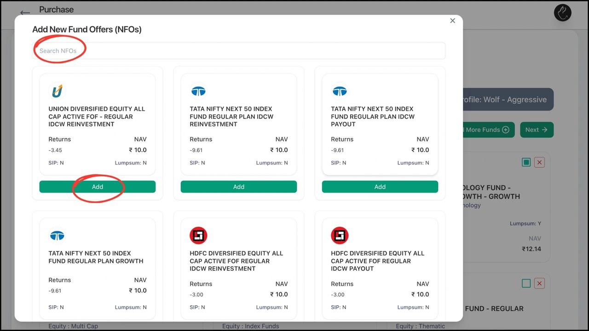Open the profile avatar in top right

point(562,13)
